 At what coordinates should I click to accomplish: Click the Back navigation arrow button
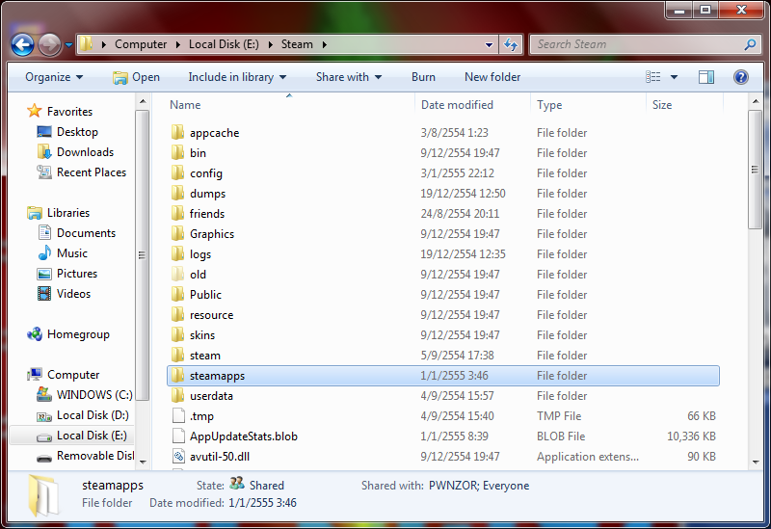point(22,44)
